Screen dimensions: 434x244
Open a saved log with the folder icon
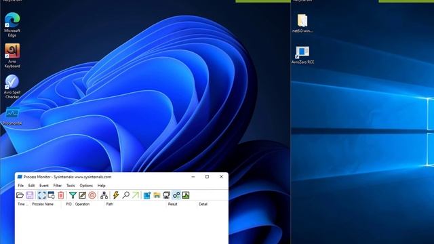[20, 195]
